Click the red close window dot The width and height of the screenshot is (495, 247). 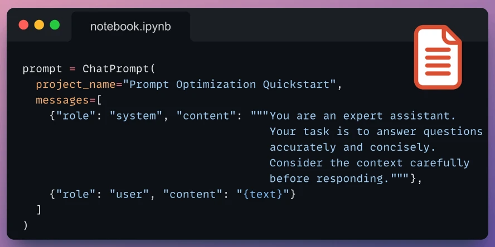point(23,24)
